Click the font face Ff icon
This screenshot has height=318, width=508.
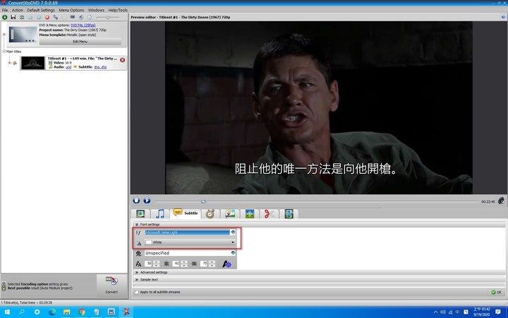pyautogui.click(x=138, y=232)
